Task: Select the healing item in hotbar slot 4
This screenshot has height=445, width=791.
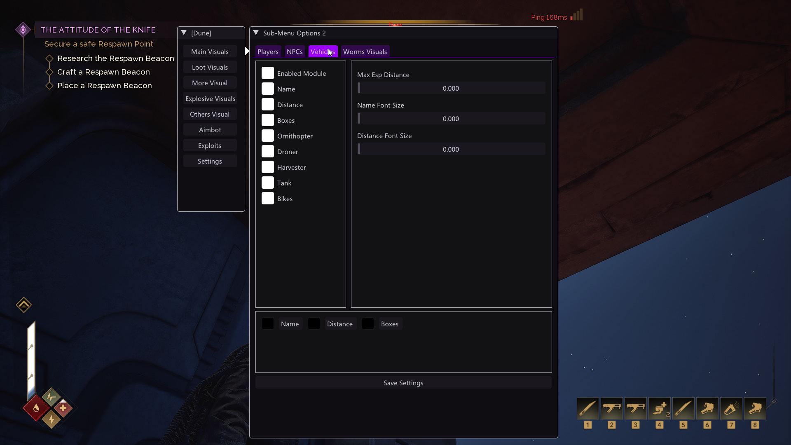Action: coord(659,408)
